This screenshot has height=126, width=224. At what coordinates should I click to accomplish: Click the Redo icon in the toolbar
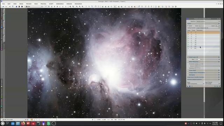coord(6,7)
